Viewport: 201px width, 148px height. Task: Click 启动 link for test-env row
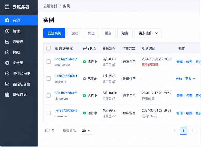click(x=179, y=79)
